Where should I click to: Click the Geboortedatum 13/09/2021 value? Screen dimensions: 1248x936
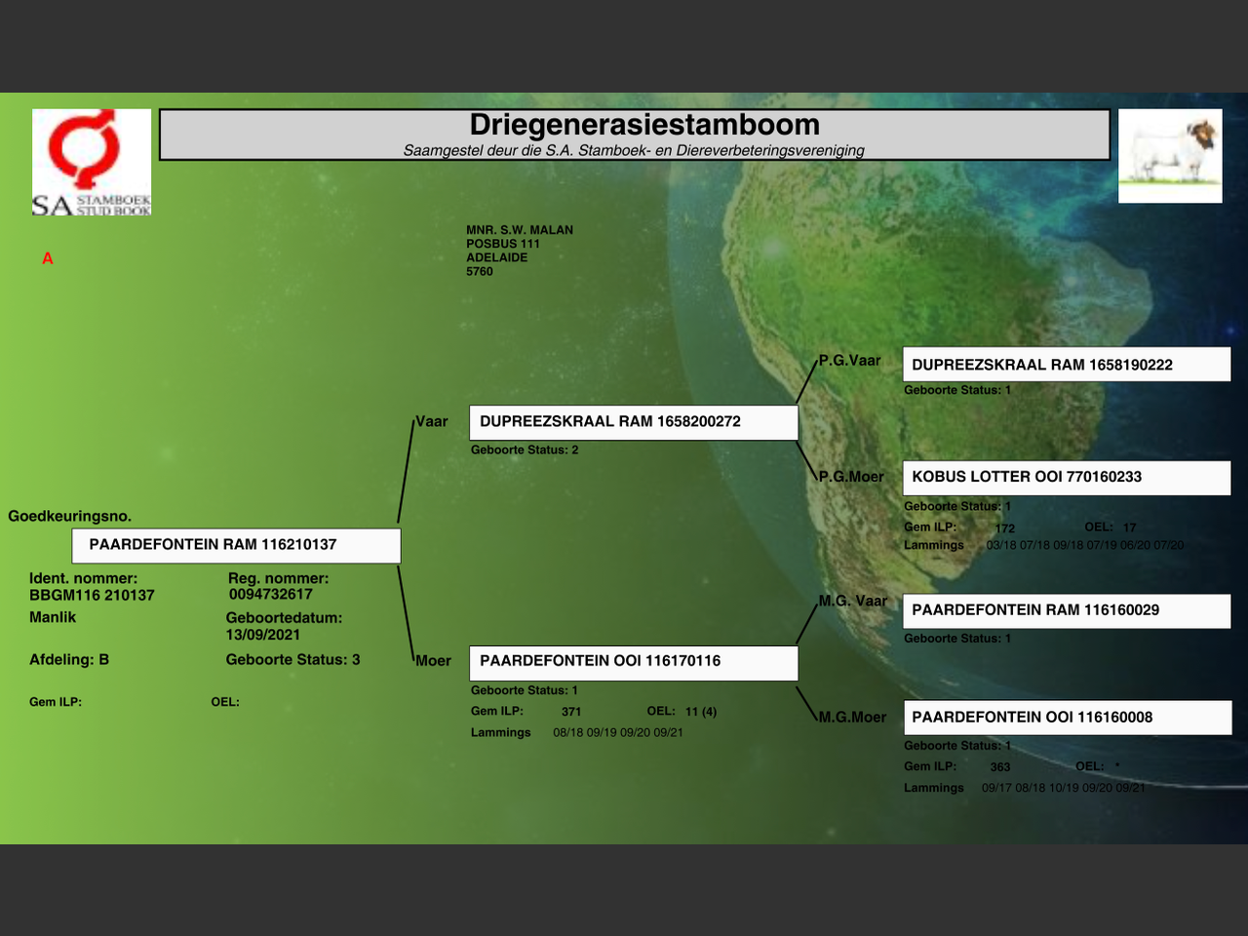pos(263,635)
